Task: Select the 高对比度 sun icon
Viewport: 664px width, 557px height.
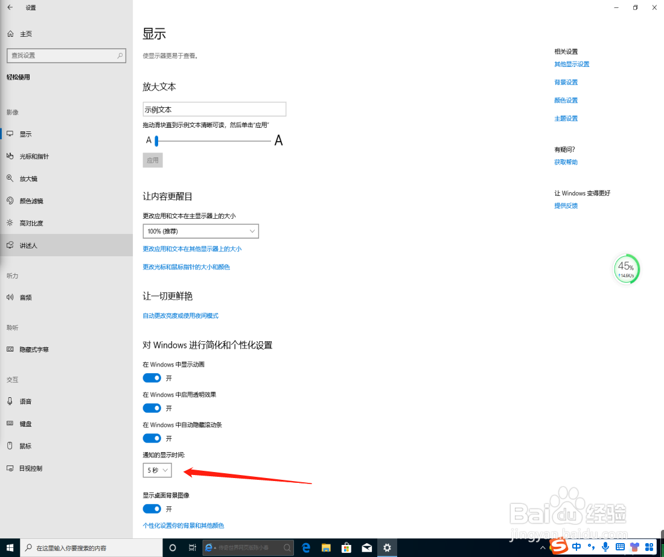Action: coord(10,223)
